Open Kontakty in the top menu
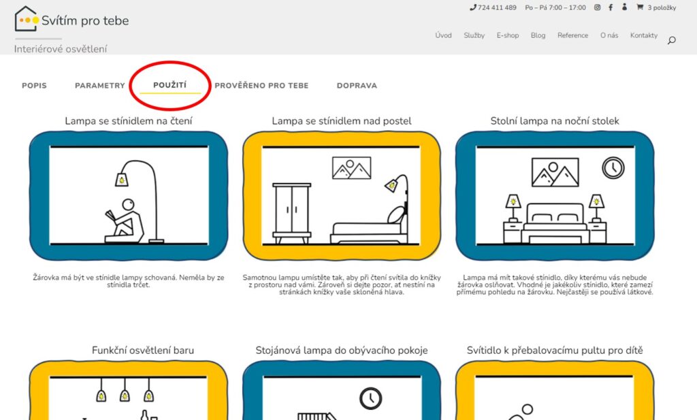This screenshot has height=420, width=697. [643, 35]
